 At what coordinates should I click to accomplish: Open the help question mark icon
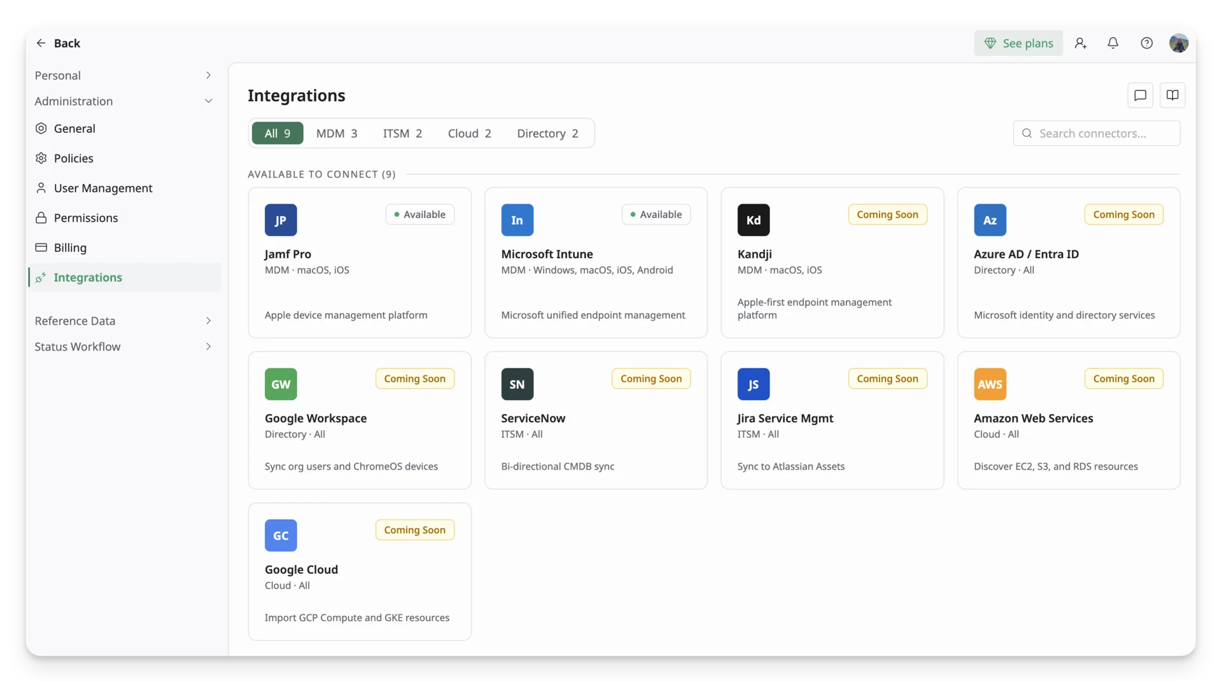tap(1147, 43)
